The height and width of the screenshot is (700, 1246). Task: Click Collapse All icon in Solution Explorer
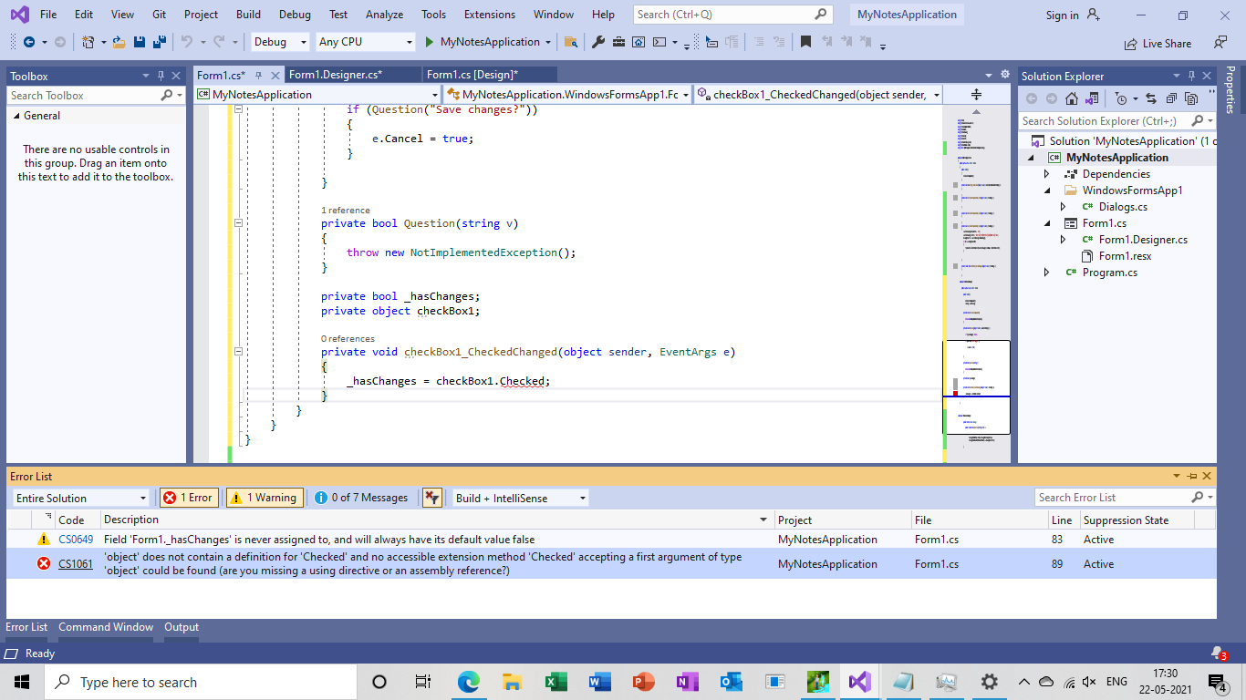tap(1171, 98)
